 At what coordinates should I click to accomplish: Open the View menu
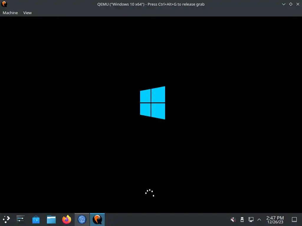tap(27, 13)
